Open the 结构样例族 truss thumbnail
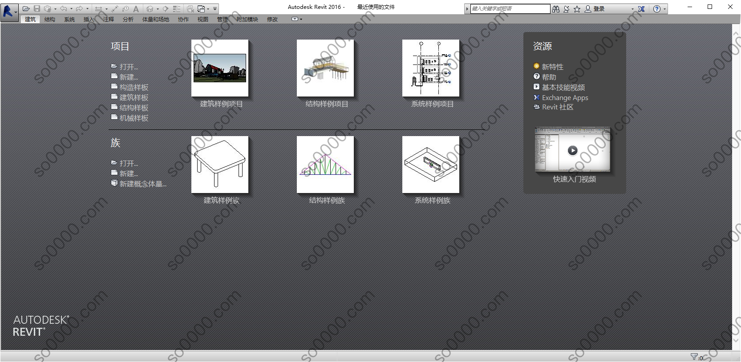This screenshot has height=362, width=741. point(325,165)
